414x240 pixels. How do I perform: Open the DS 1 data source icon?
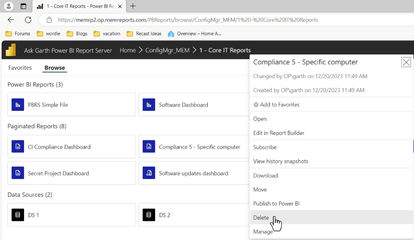[18, 215]
